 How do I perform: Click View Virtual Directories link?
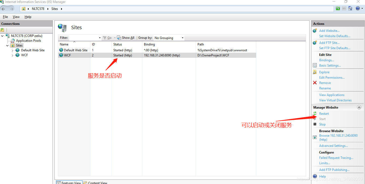[x=335, y=100]
